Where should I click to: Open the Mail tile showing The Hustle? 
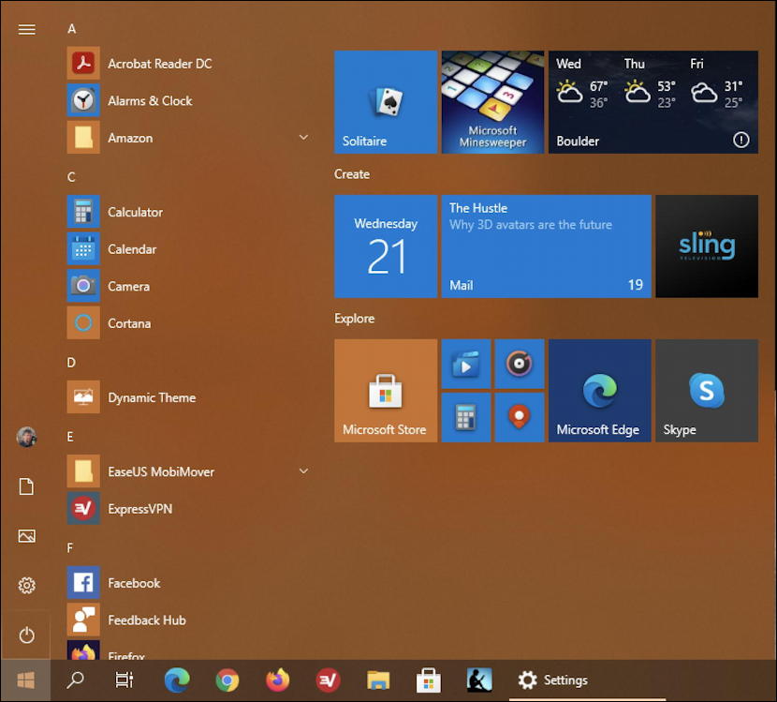pyautogui.click(x=546, y=246)
